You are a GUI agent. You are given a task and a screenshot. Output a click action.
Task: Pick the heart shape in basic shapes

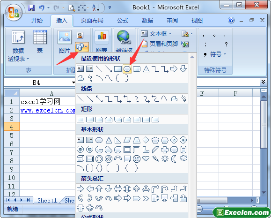point(146,158)
